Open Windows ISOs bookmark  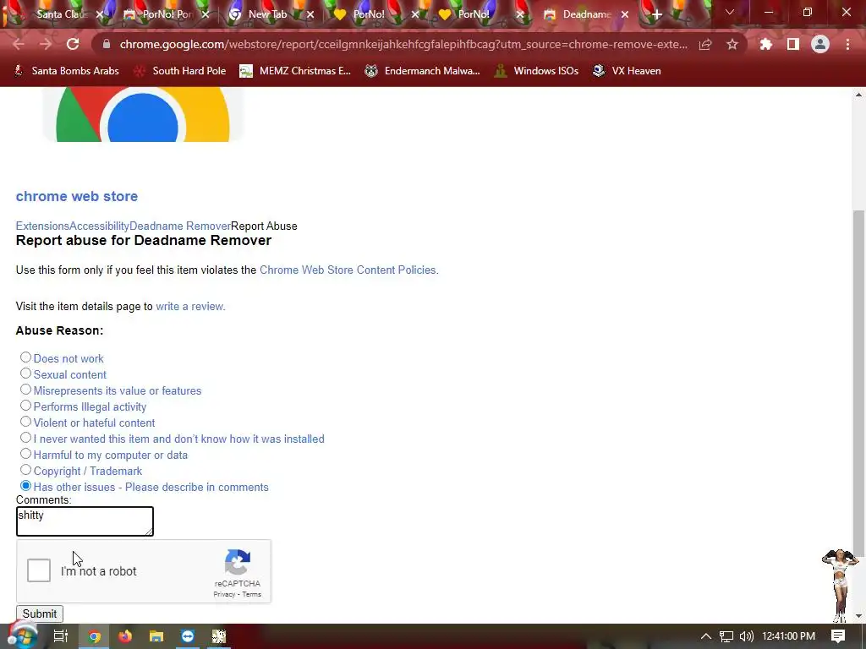click(536, 71)
